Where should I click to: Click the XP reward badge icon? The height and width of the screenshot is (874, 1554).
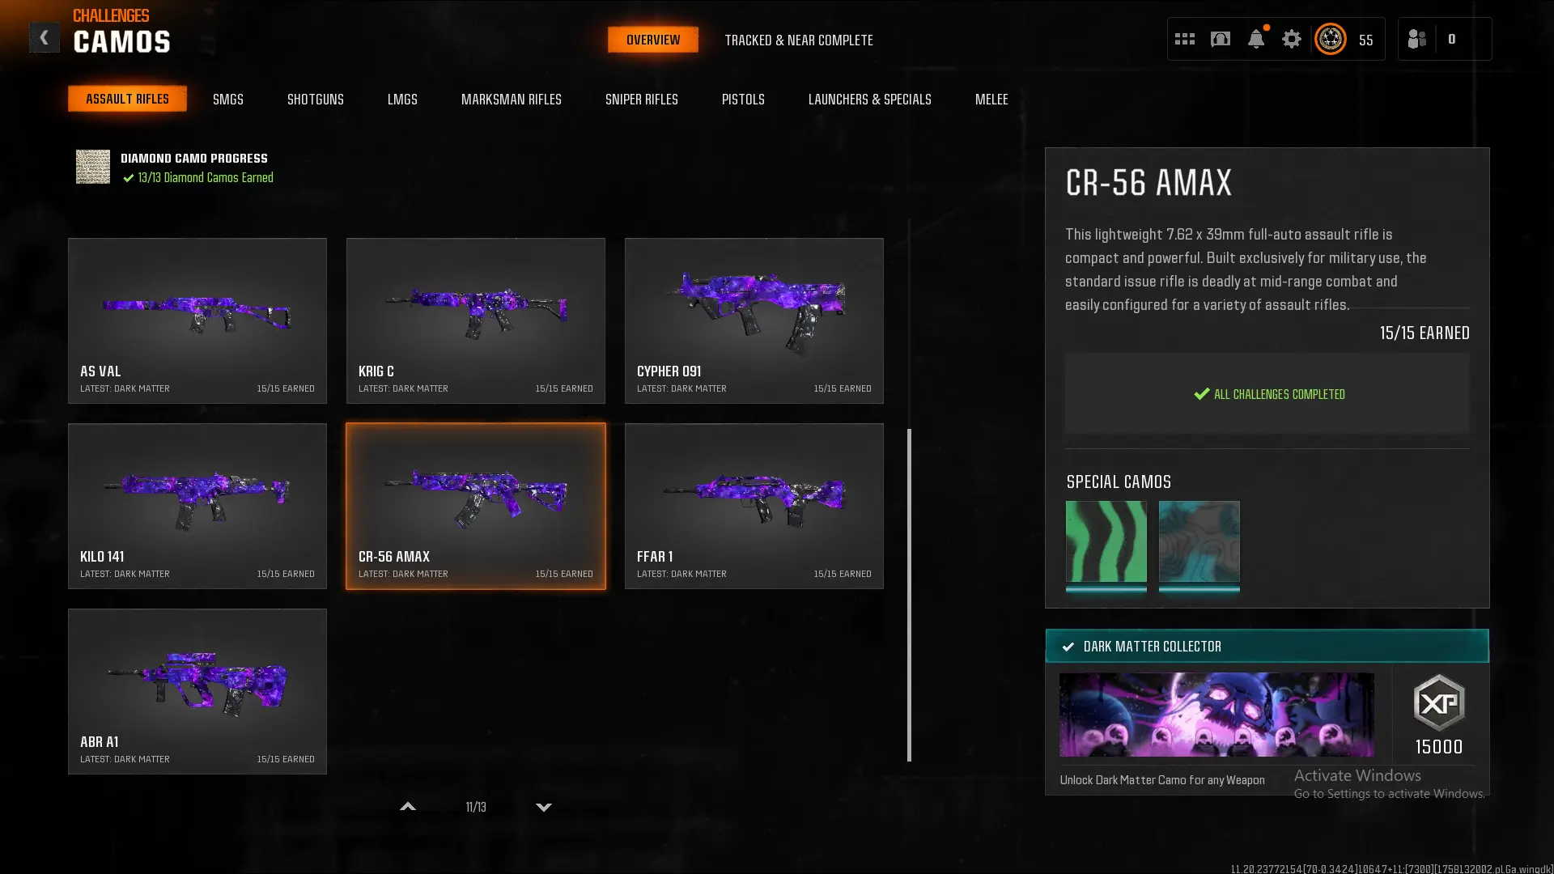1439,702
